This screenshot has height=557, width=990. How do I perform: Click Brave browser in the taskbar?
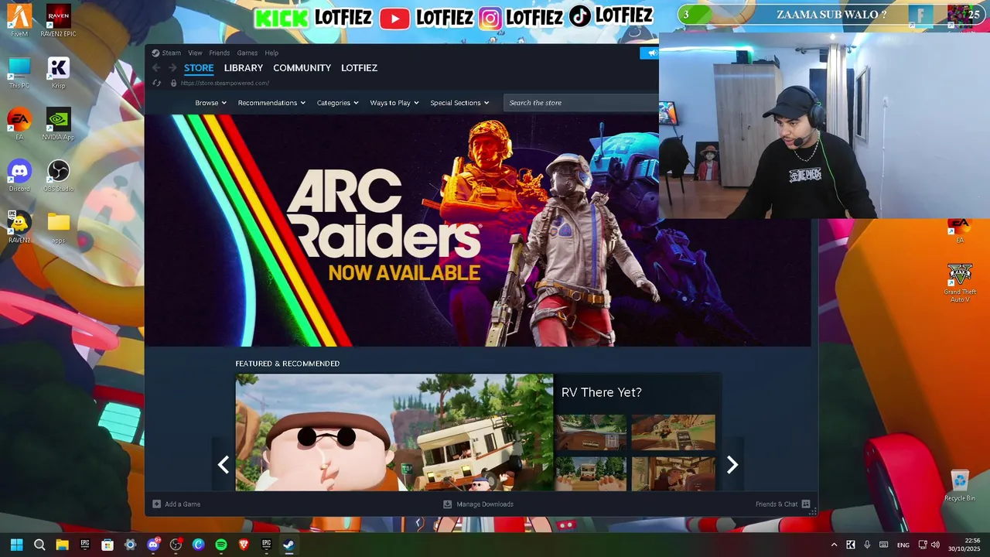point(244,545)
